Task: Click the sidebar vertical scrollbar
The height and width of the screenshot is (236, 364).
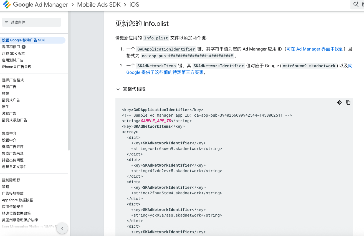Action: point(69,81)
